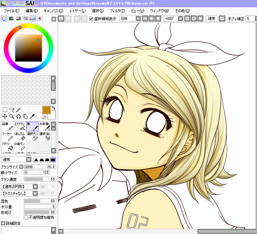This screenshot has height=234, width=257.
Task: Select the マーカー marker tool
Action: coord(8,136)
